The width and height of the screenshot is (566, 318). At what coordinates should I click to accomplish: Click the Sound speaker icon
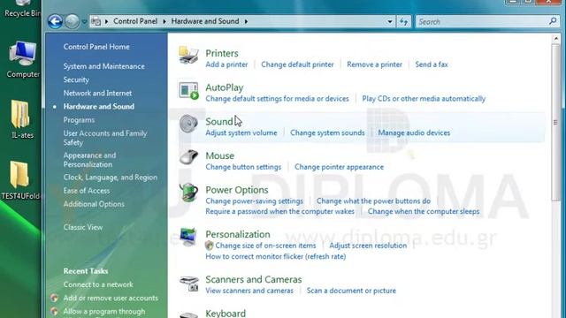tap(188, 124)
